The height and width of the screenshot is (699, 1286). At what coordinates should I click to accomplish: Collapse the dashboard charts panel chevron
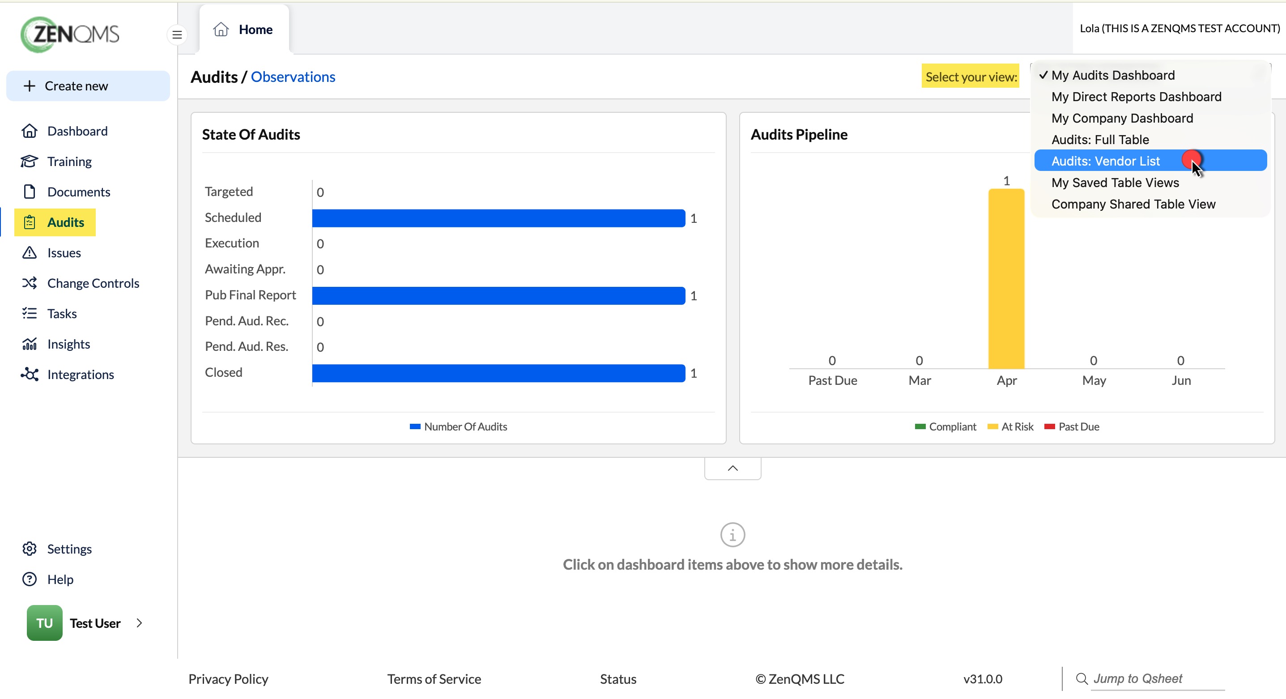point(732,469)
